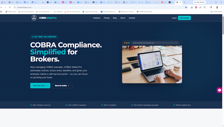The height and width of the screenshot is (127, 224).
Task: Click the Log In link
Action: click(174, 18)
